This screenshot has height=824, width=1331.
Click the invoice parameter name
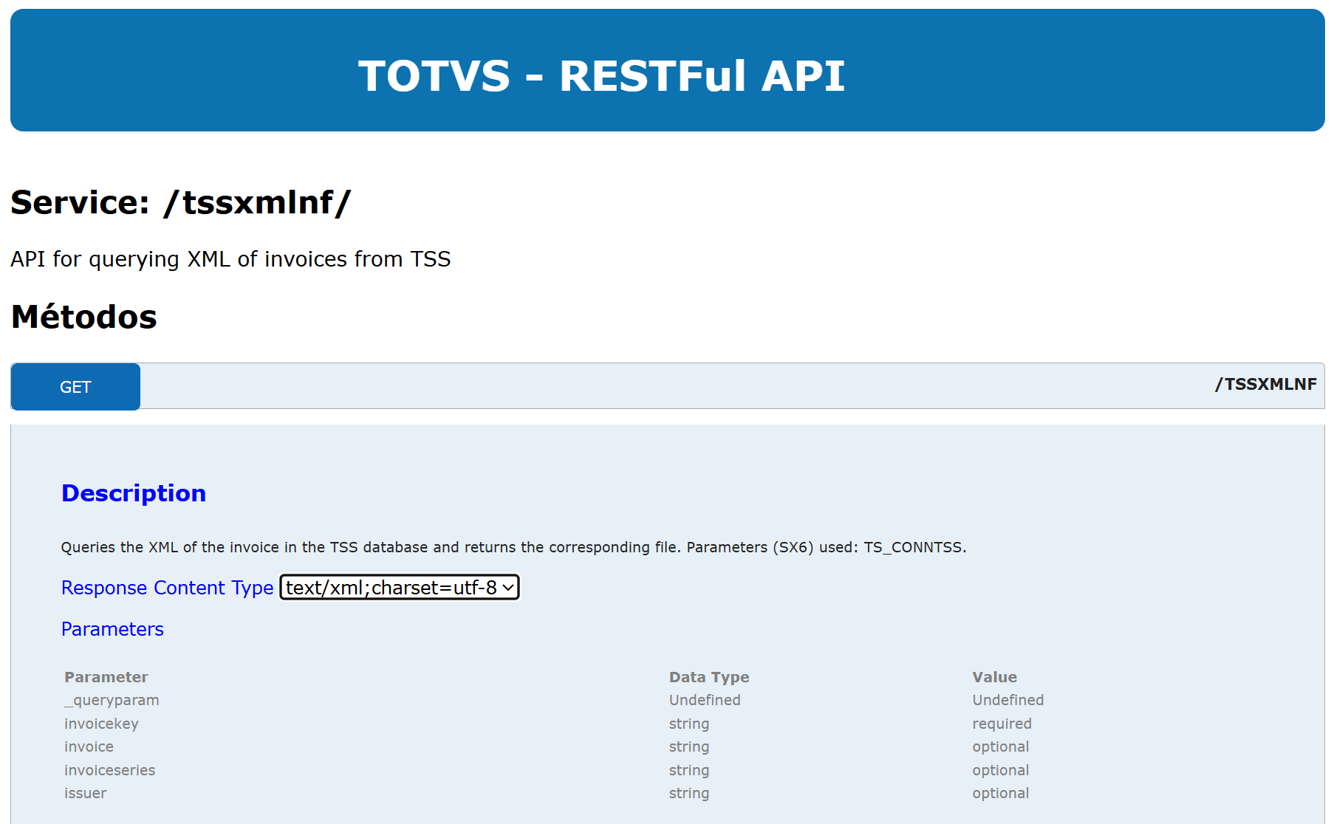(89, 746)
